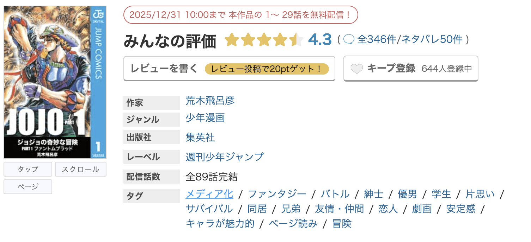This screenshot has height=242, width=531.
Task: Select ページ reading mode
Action: [28, 186]
